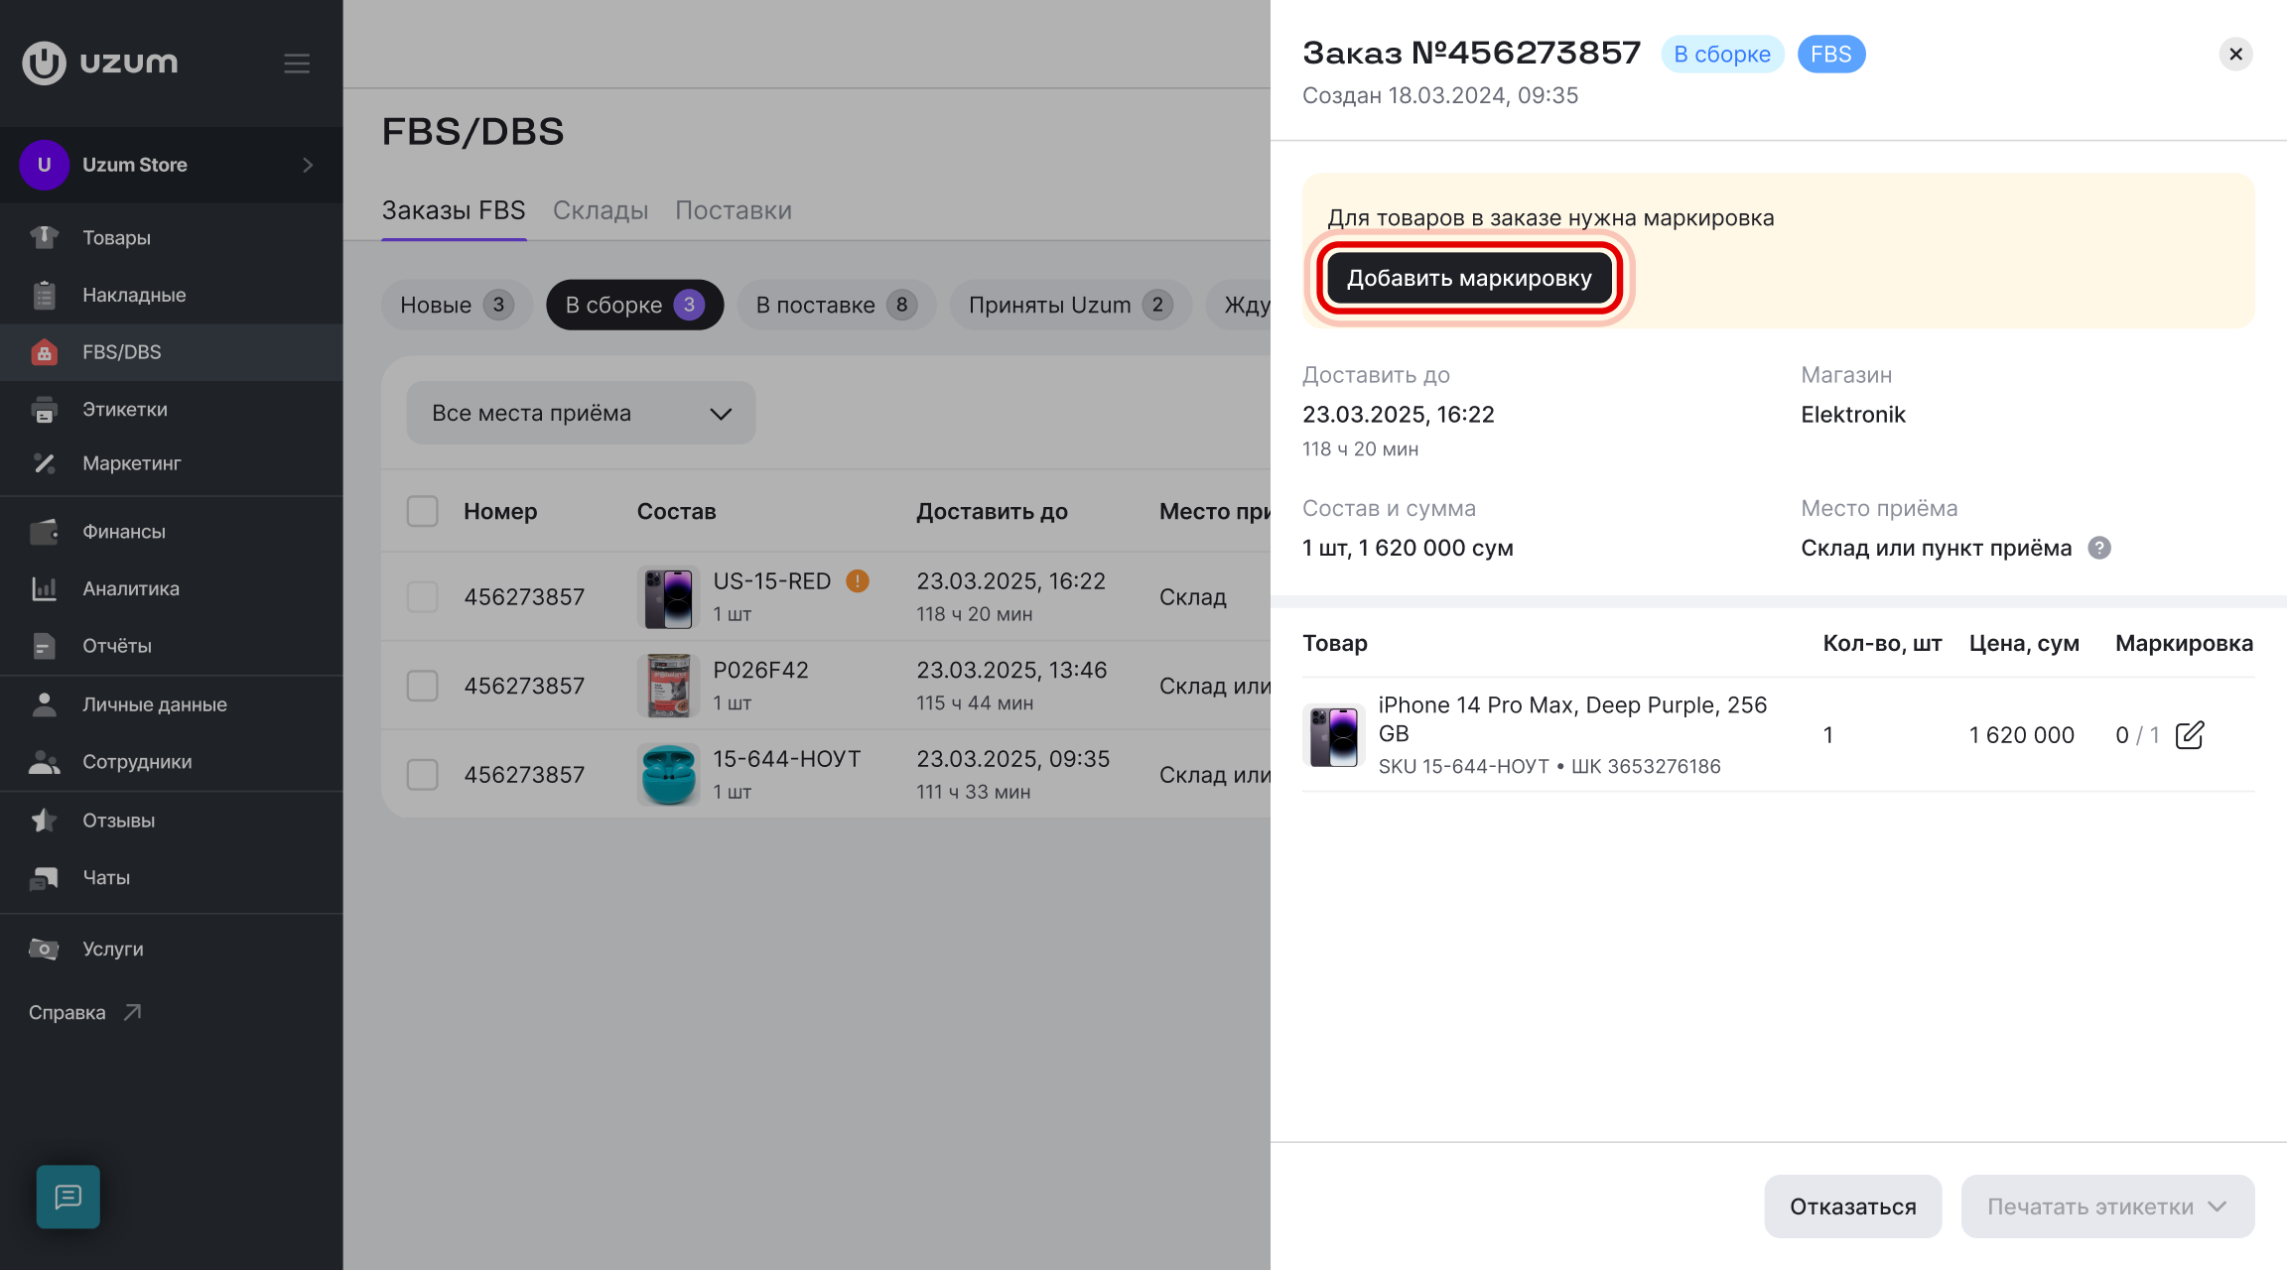Image resolution: width=2287 pixels, height=1270 pixels.
Task: Open Сотрудники people icon in sidebar
Action: pos(44,762)
